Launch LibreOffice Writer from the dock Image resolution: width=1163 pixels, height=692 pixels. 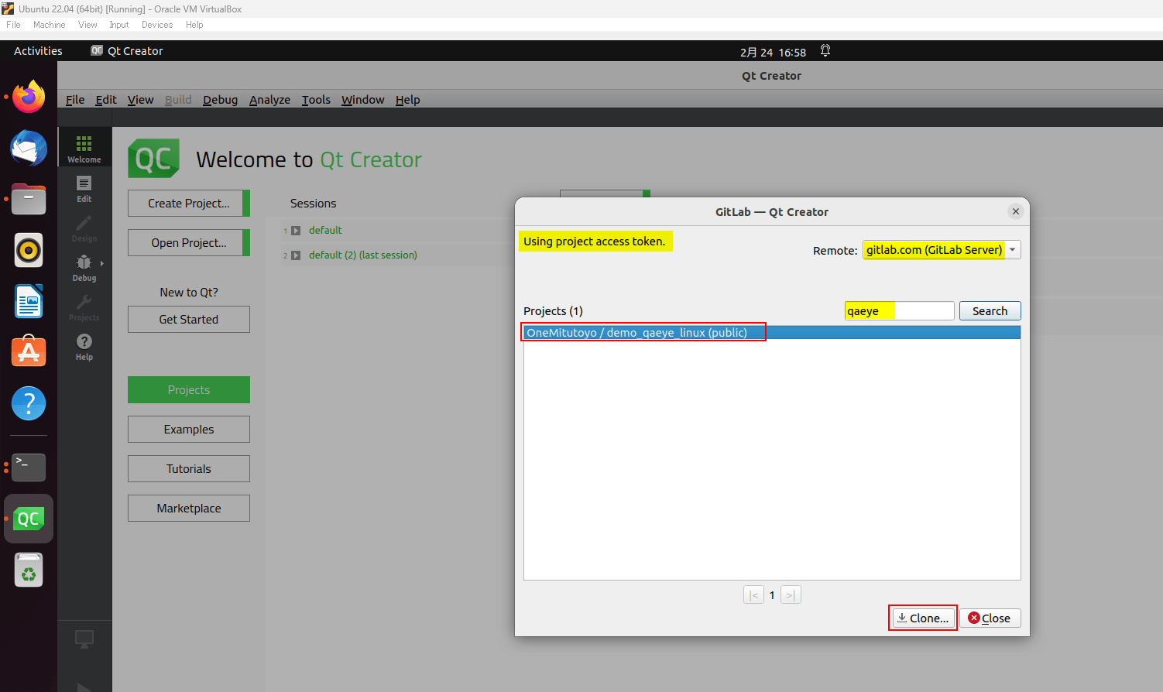[x=29, y=301]
